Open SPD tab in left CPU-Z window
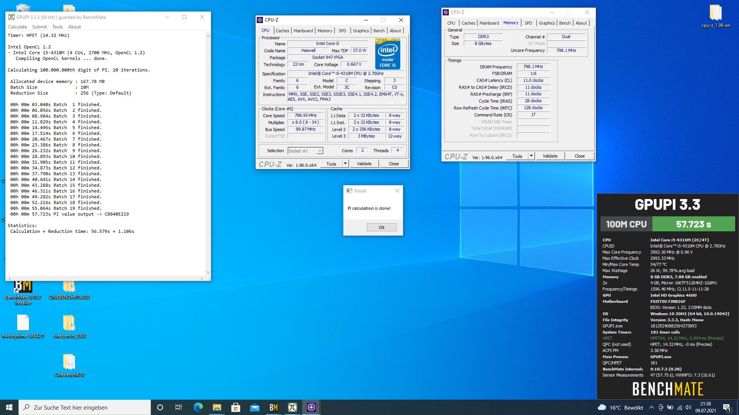The height and width of the screenshot is (415, 739). point(342,31)
